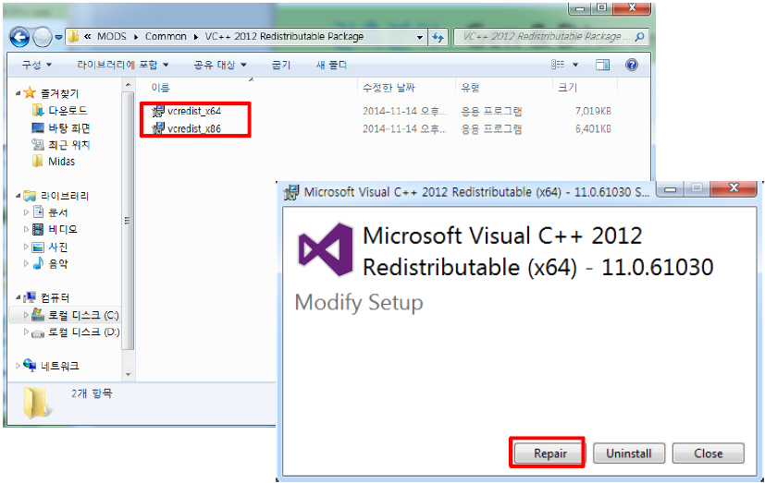Select MODS in the address breadcrumb
The width and height of the screenshot is (765, 483).
click(x=112, y=37)
